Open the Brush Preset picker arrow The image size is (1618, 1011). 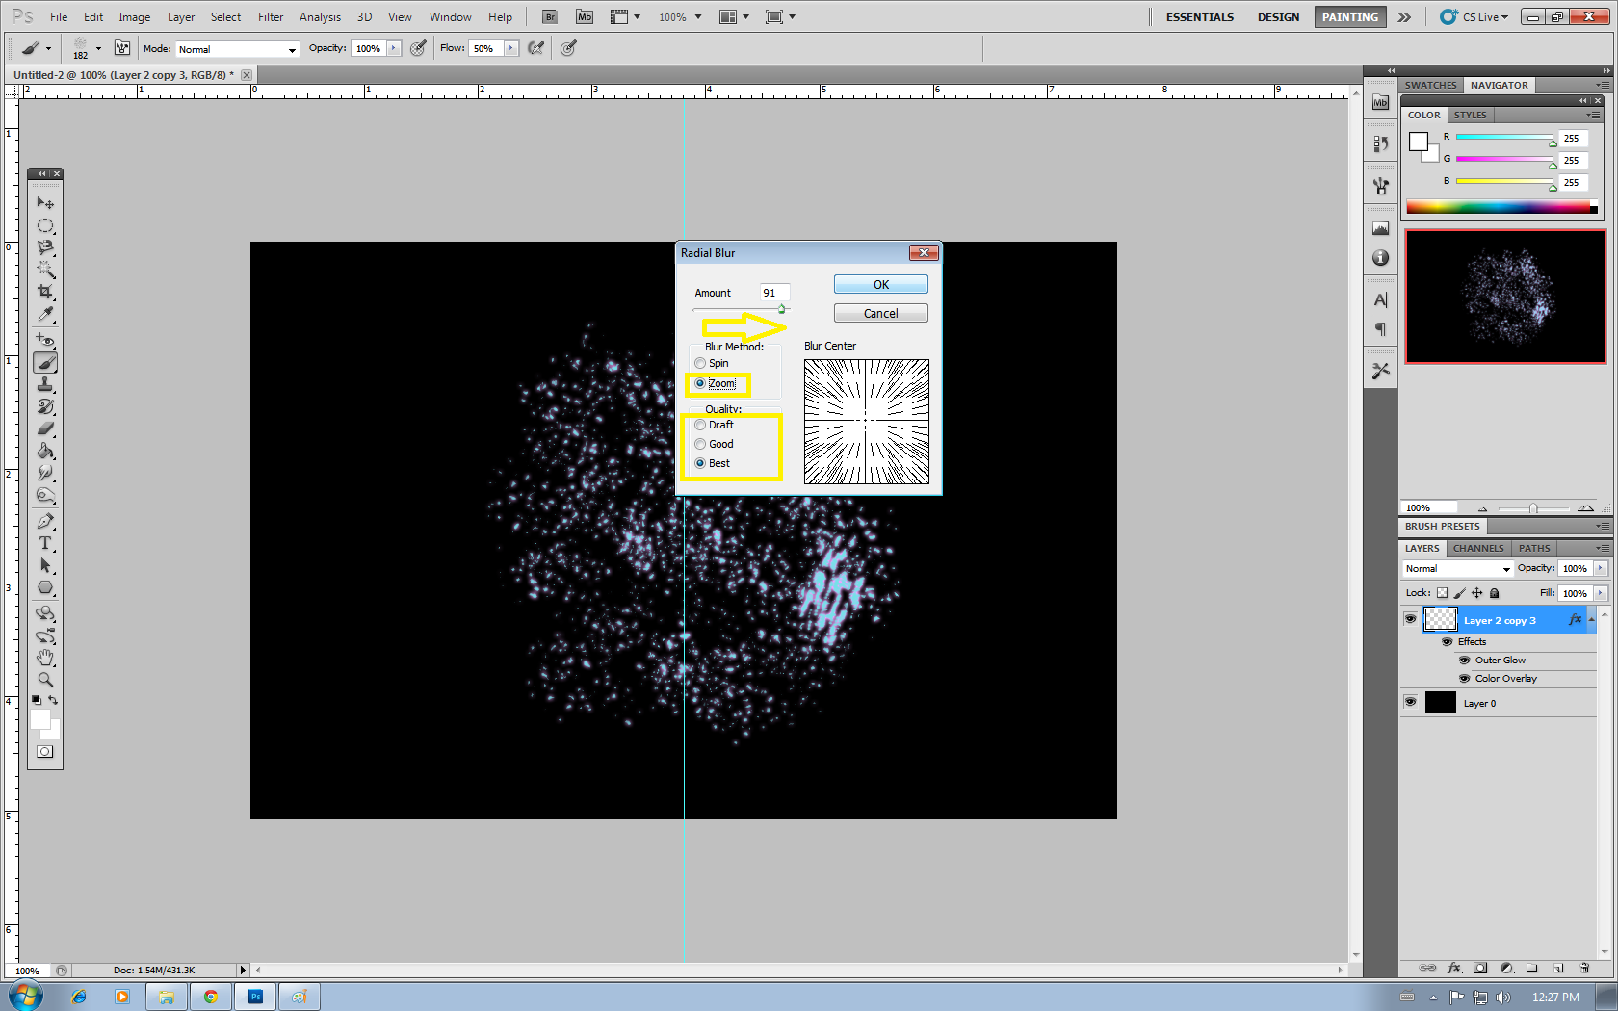98,48
